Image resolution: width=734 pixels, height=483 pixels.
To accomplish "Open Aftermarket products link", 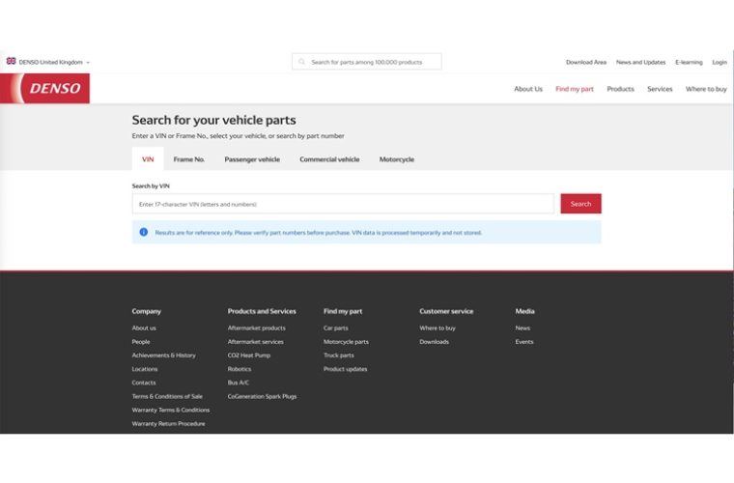I will click(257, 328).
